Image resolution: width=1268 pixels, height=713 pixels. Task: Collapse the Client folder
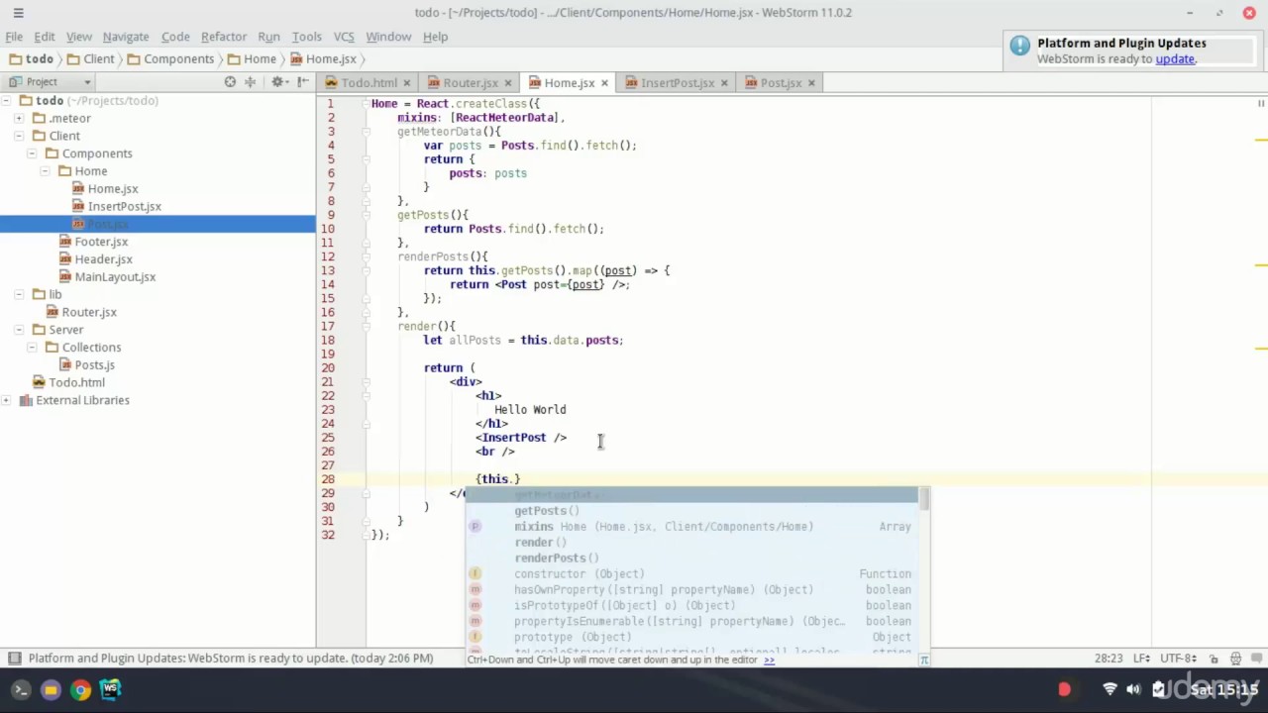click(x=19, y=136)
